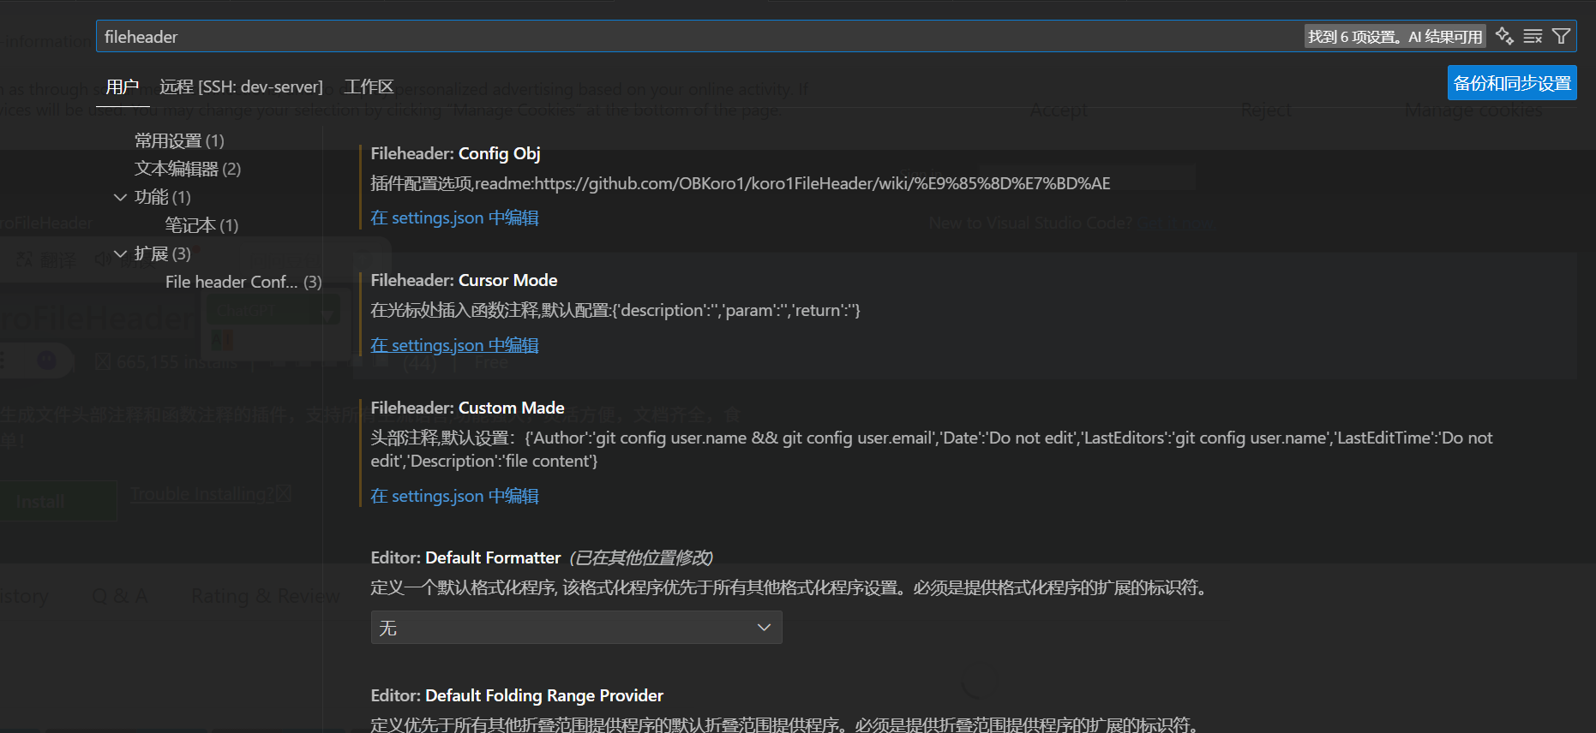Click the 备份和同步设置 button
Screen dimensions: 1596x733
pyautogui.click(x=1512, y=83)
